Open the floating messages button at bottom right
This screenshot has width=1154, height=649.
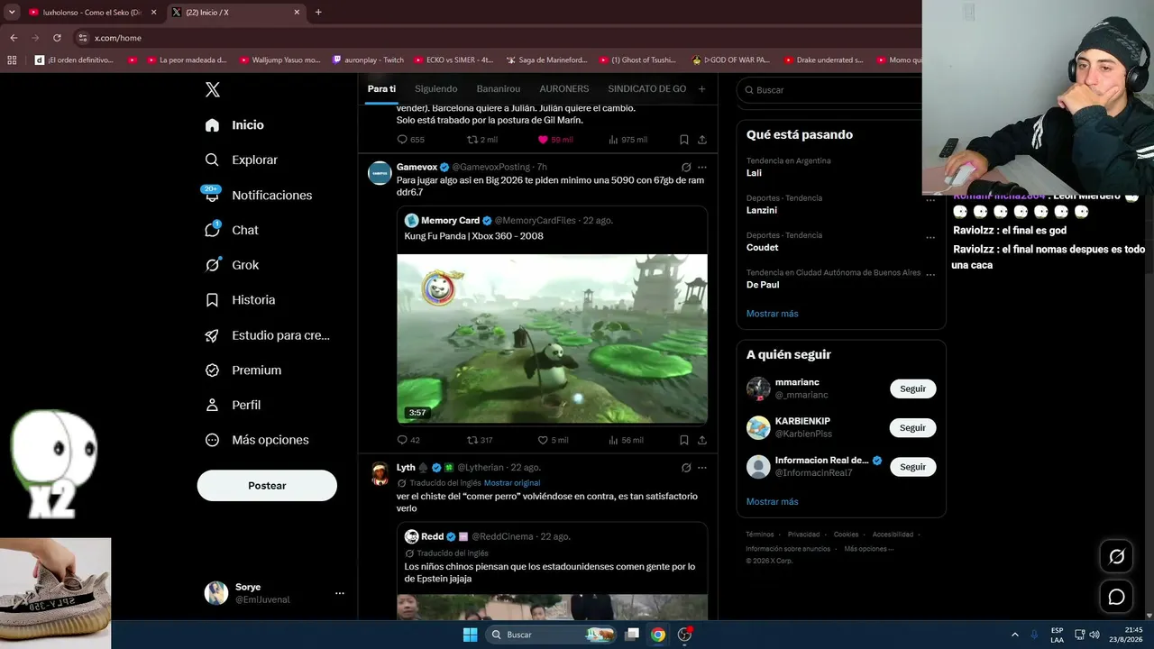pyautogui.click(x=1116, y=597)
